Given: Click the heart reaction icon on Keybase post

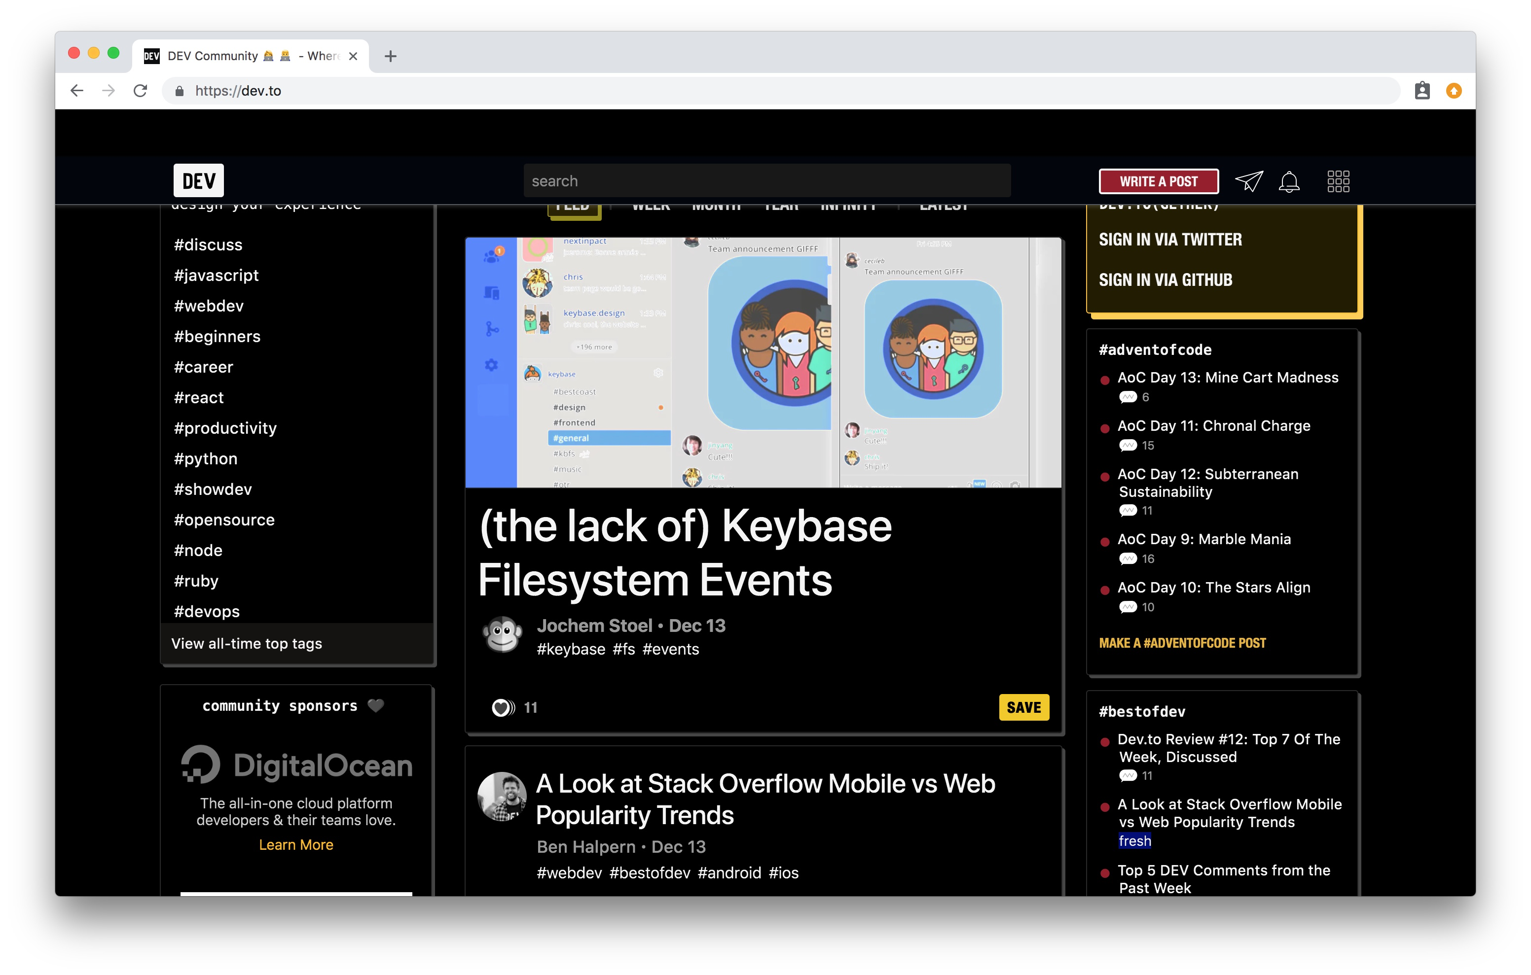Looking at the screenshot, I should click(502, 707).
